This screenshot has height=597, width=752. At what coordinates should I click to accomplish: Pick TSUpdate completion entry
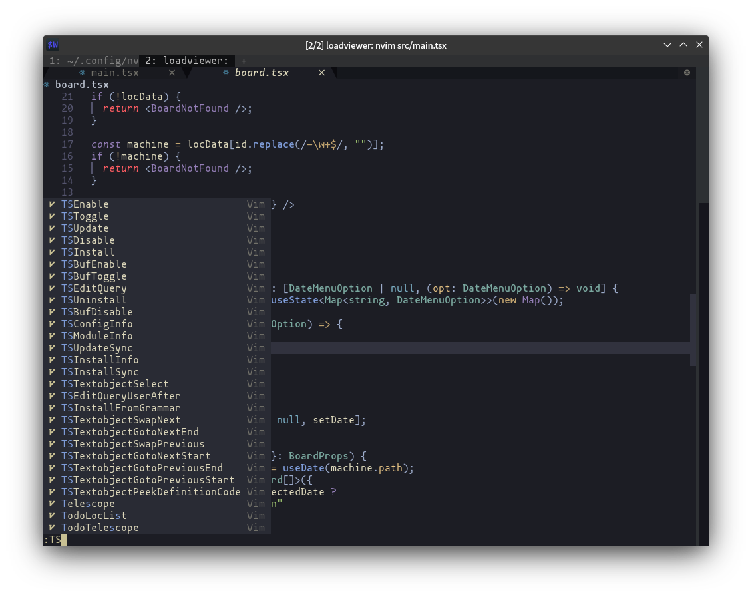(x=157, y=228)
